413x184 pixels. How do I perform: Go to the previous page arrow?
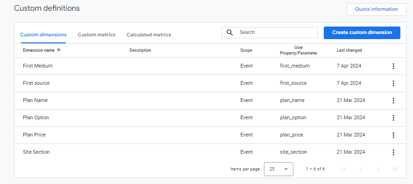tap(361, 169)
